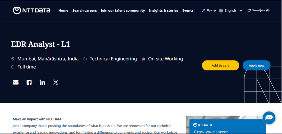This screenshot has height=134, width=282.
Task: Share job on LinkedIn icon
Action: click(42, 83)
